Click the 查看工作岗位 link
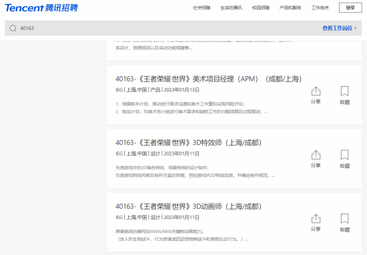This screenshot has height=255, width=367. pos(340,28)
